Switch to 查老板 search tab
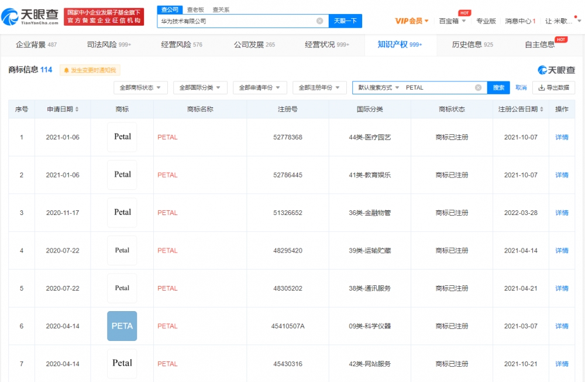This screenshot has height=382, width=585. 195,10
